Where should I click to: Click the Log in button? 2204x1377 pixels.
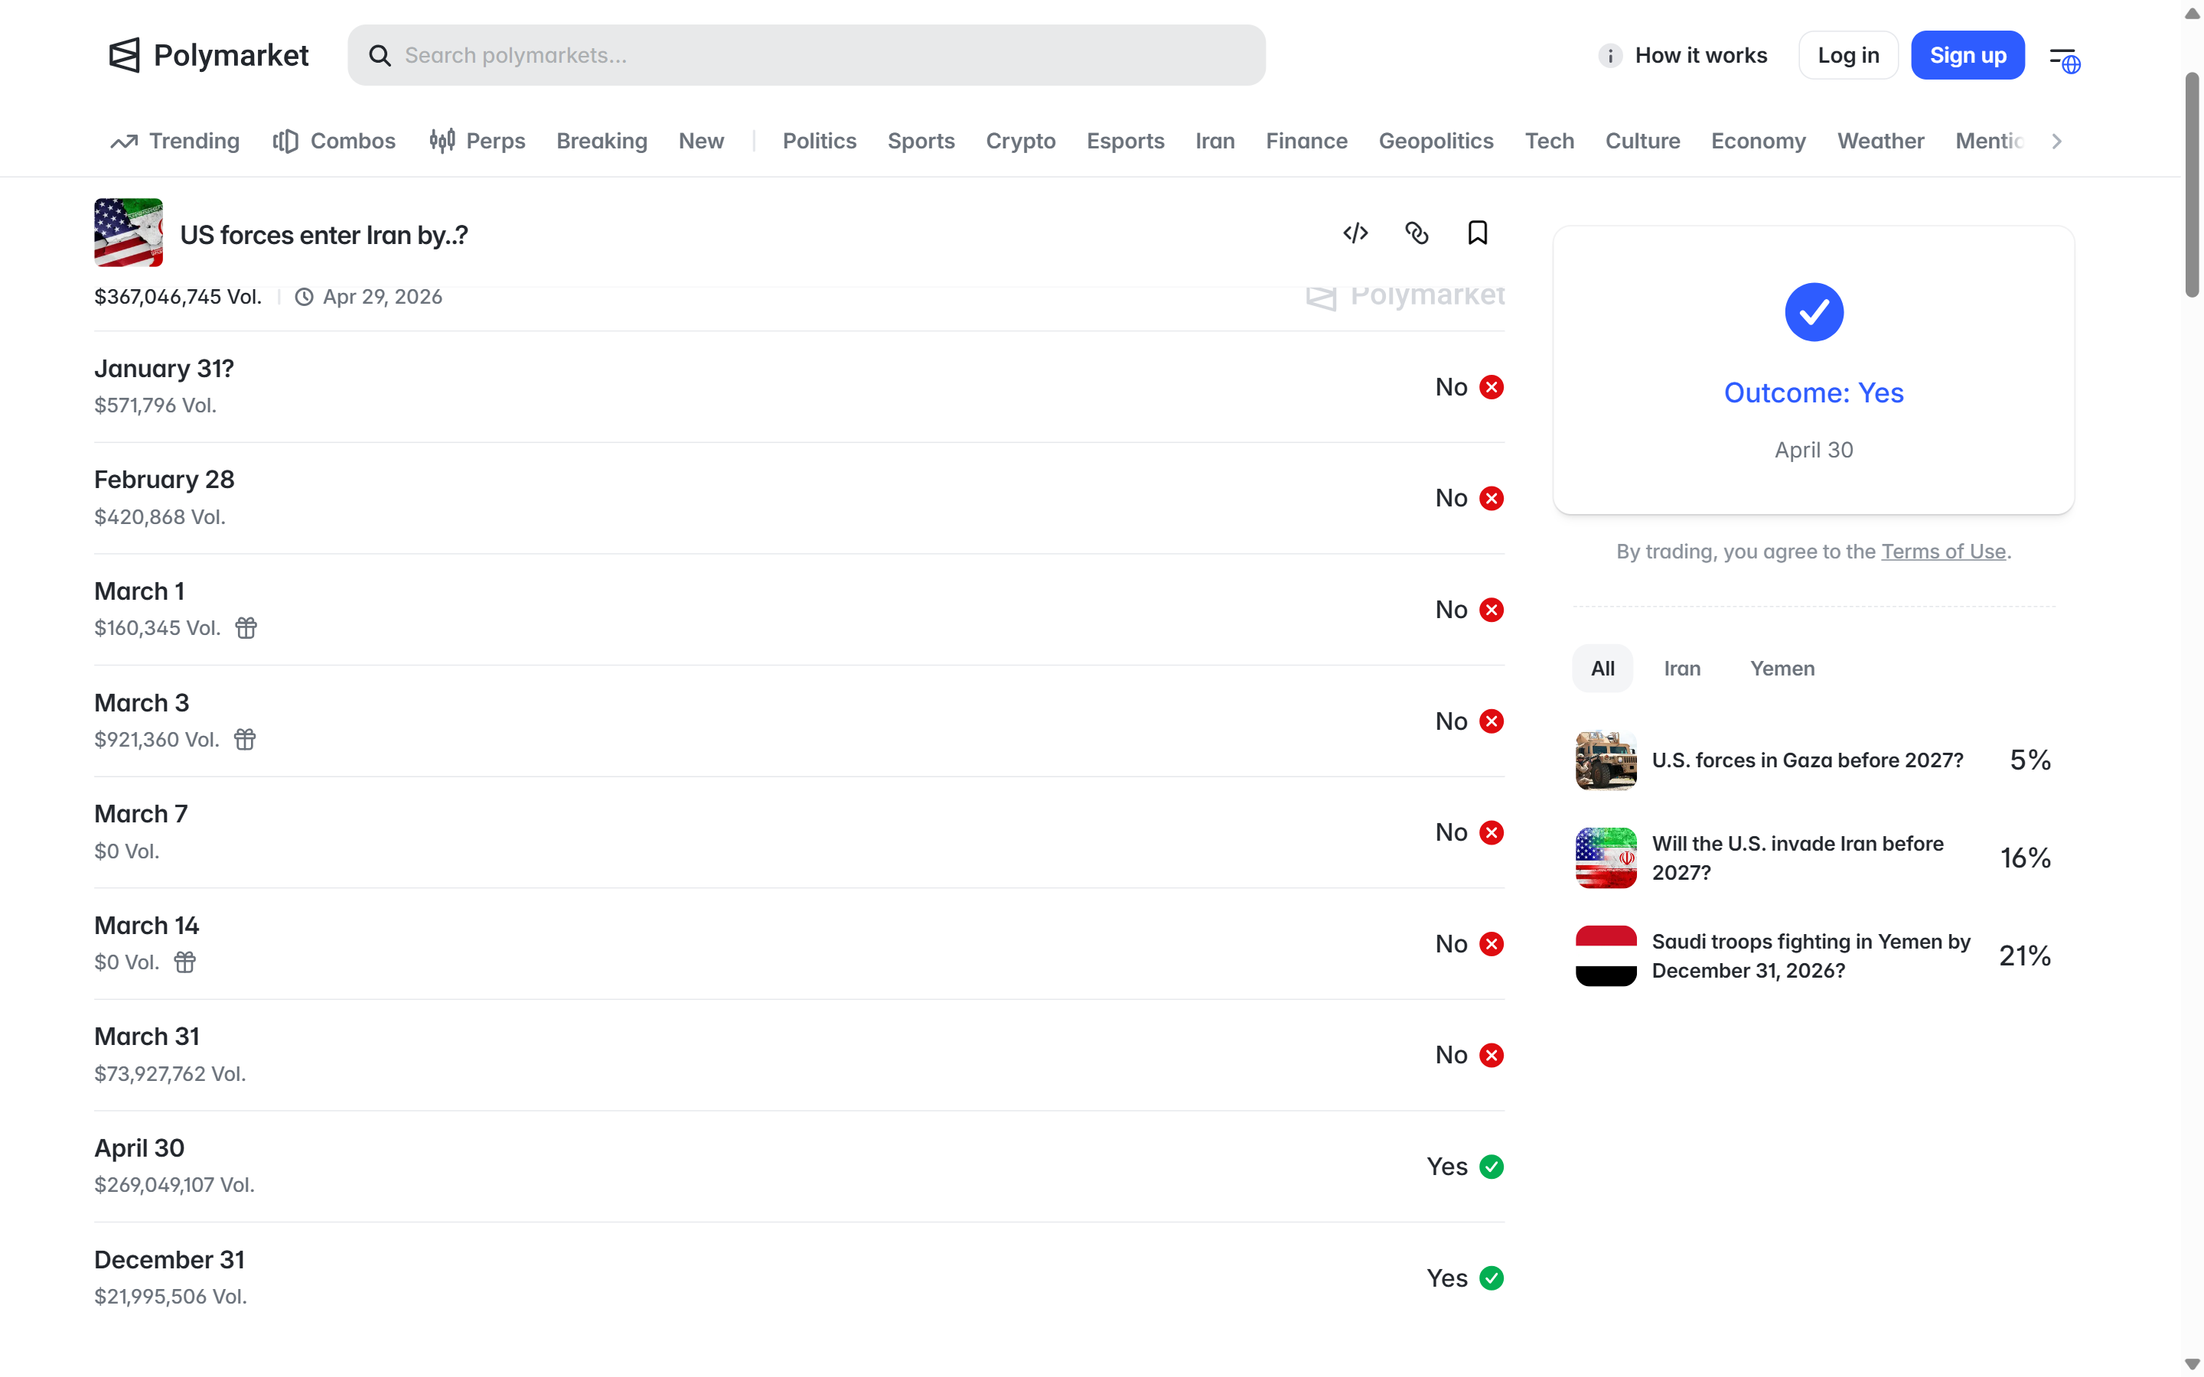click(x=1848, y=56)
